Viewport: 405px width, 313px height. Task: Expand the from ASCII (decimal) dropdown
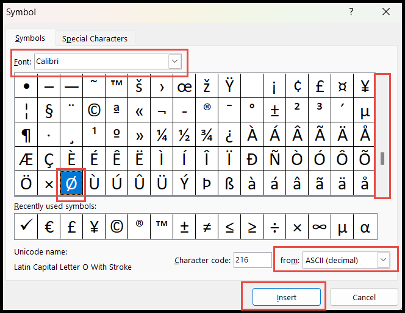click(383, 260)
